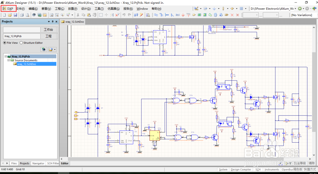Open the 放置(P) menu

pyautogui.click(x=73, y=9)
